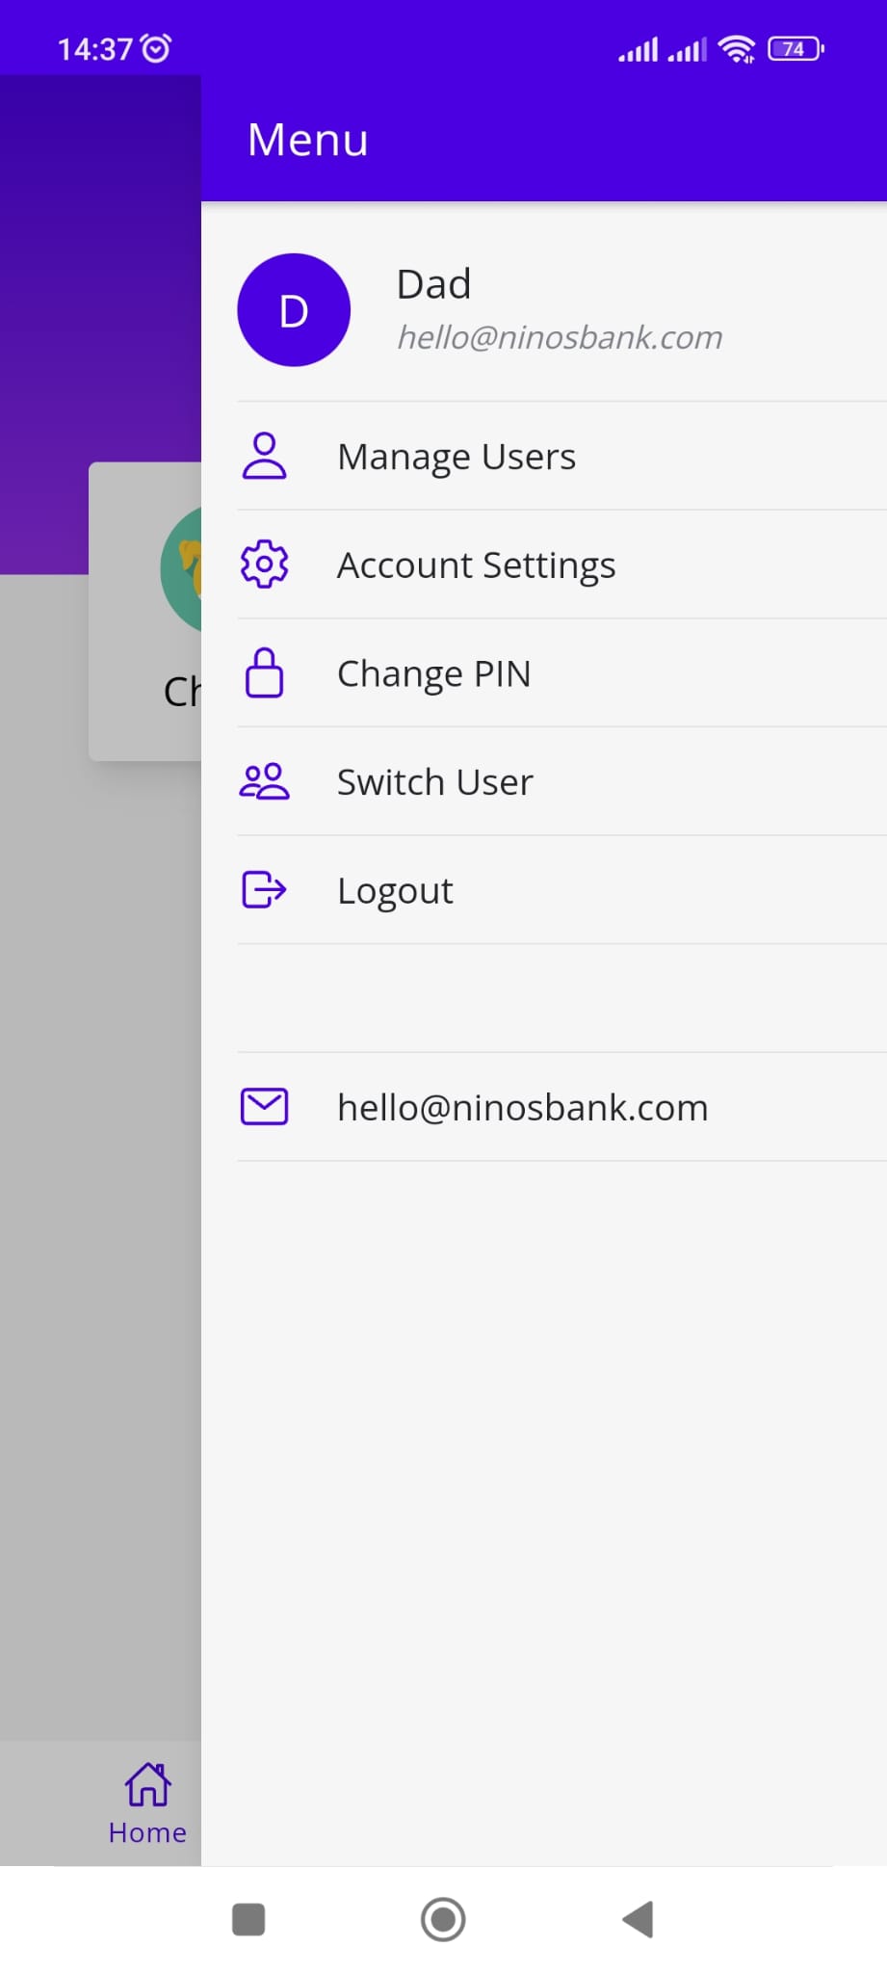Tap the Account Settings gear icon
This screenshot has height=1973, width=887.
coord(264,565)
